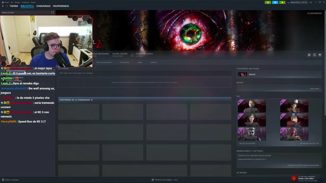Open the Productos menu

coord(25,2)
